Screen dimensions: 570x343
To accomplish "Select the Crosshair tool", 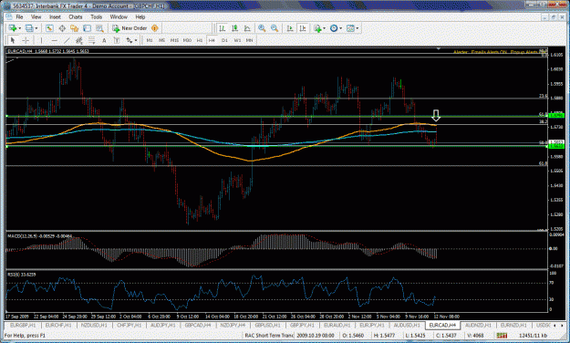I will (x=26, y=40).
